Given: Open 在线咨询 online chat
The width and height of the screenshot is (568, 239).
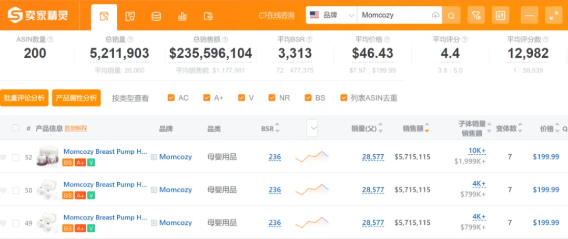Looking at the screenshot, I should [x=277, y=16].
